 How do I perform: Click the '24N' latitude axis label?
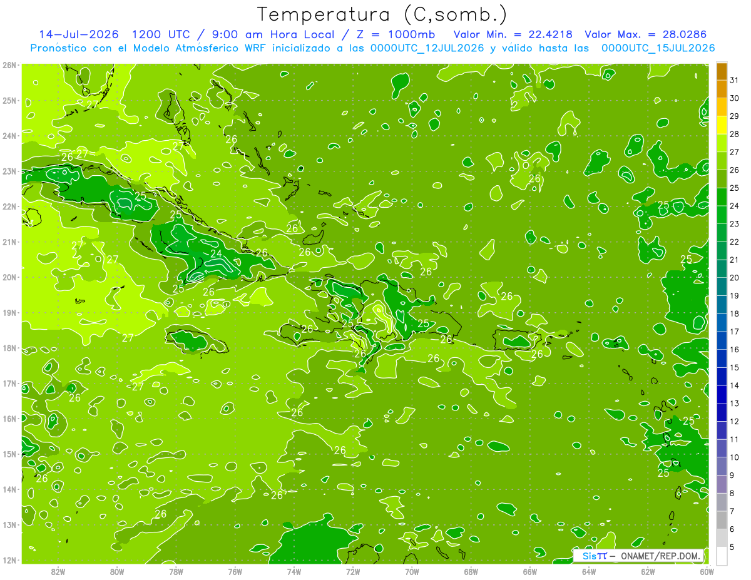[x=9, y=135]
